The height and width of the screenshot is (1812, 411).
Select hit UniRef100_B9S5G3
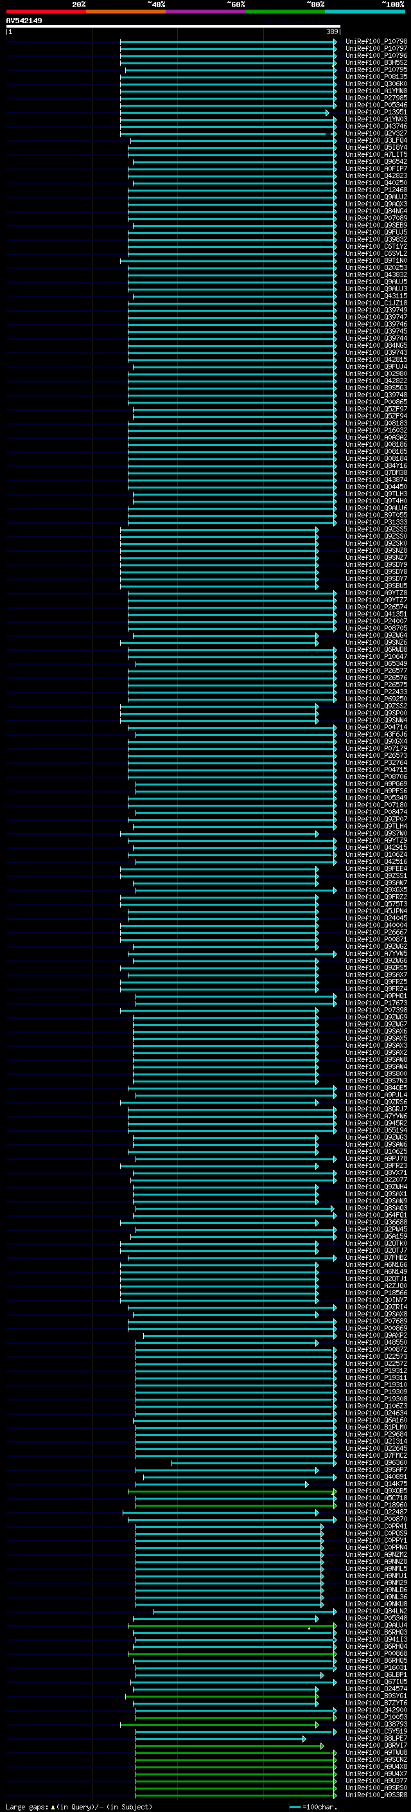376,388
